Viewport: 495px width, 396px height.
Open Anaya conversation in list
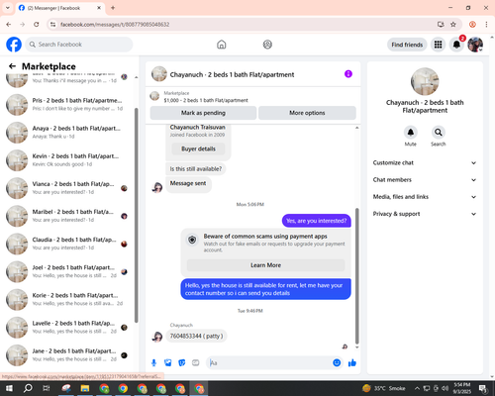(x=67, y=133)
